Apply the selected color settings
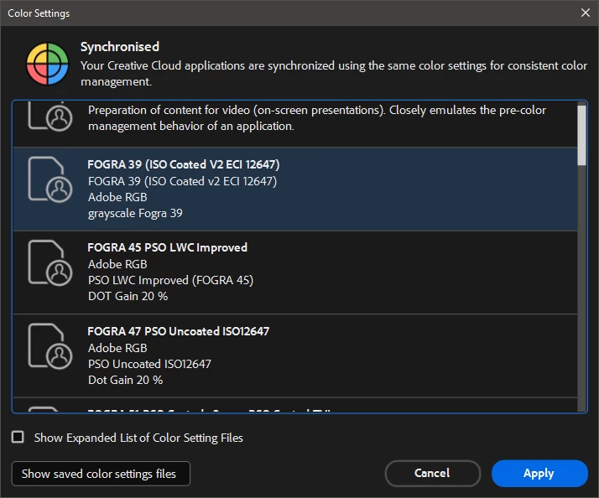Screen dimensions: 599x498 [539, 473]
